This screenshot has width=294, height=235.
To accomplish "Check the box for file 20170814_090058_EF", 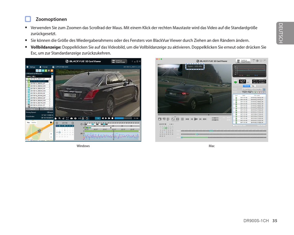I will pyautogui.click(x=27, y=83).
